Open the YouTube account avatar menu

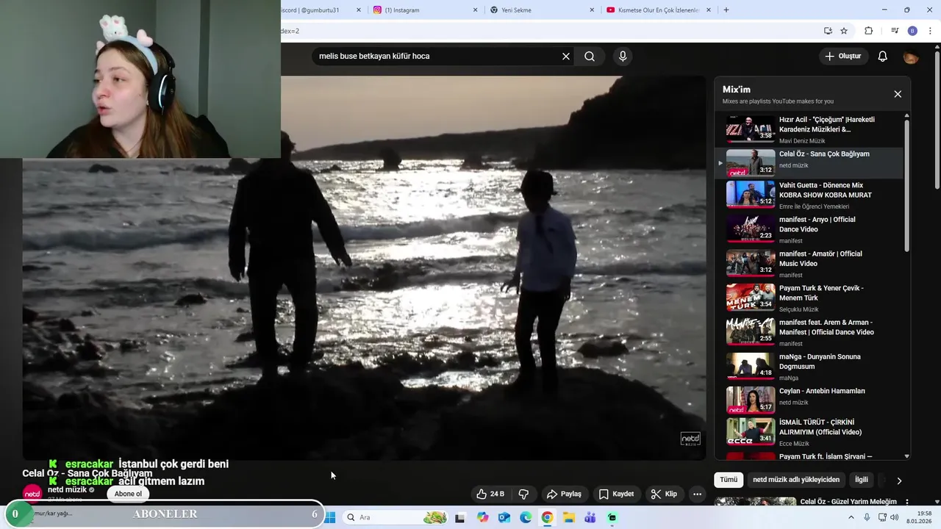911,57
